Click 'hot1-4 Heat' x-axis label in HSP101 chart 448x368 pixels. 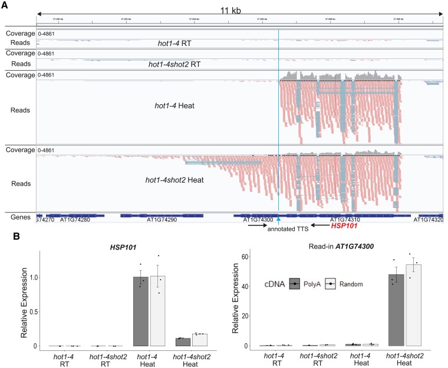(147, 360)
